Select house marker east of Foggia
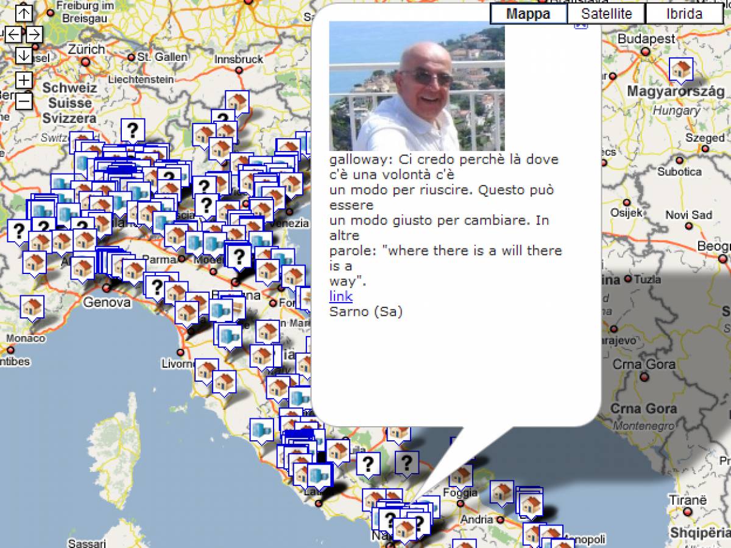 [x=502, y=491]
